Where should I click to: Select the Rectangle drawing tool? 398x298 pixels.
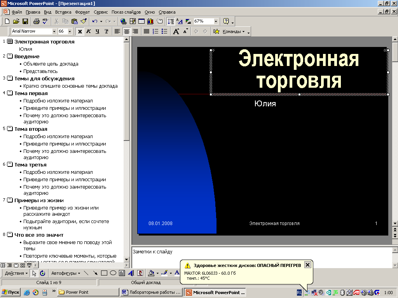[104, 273]
